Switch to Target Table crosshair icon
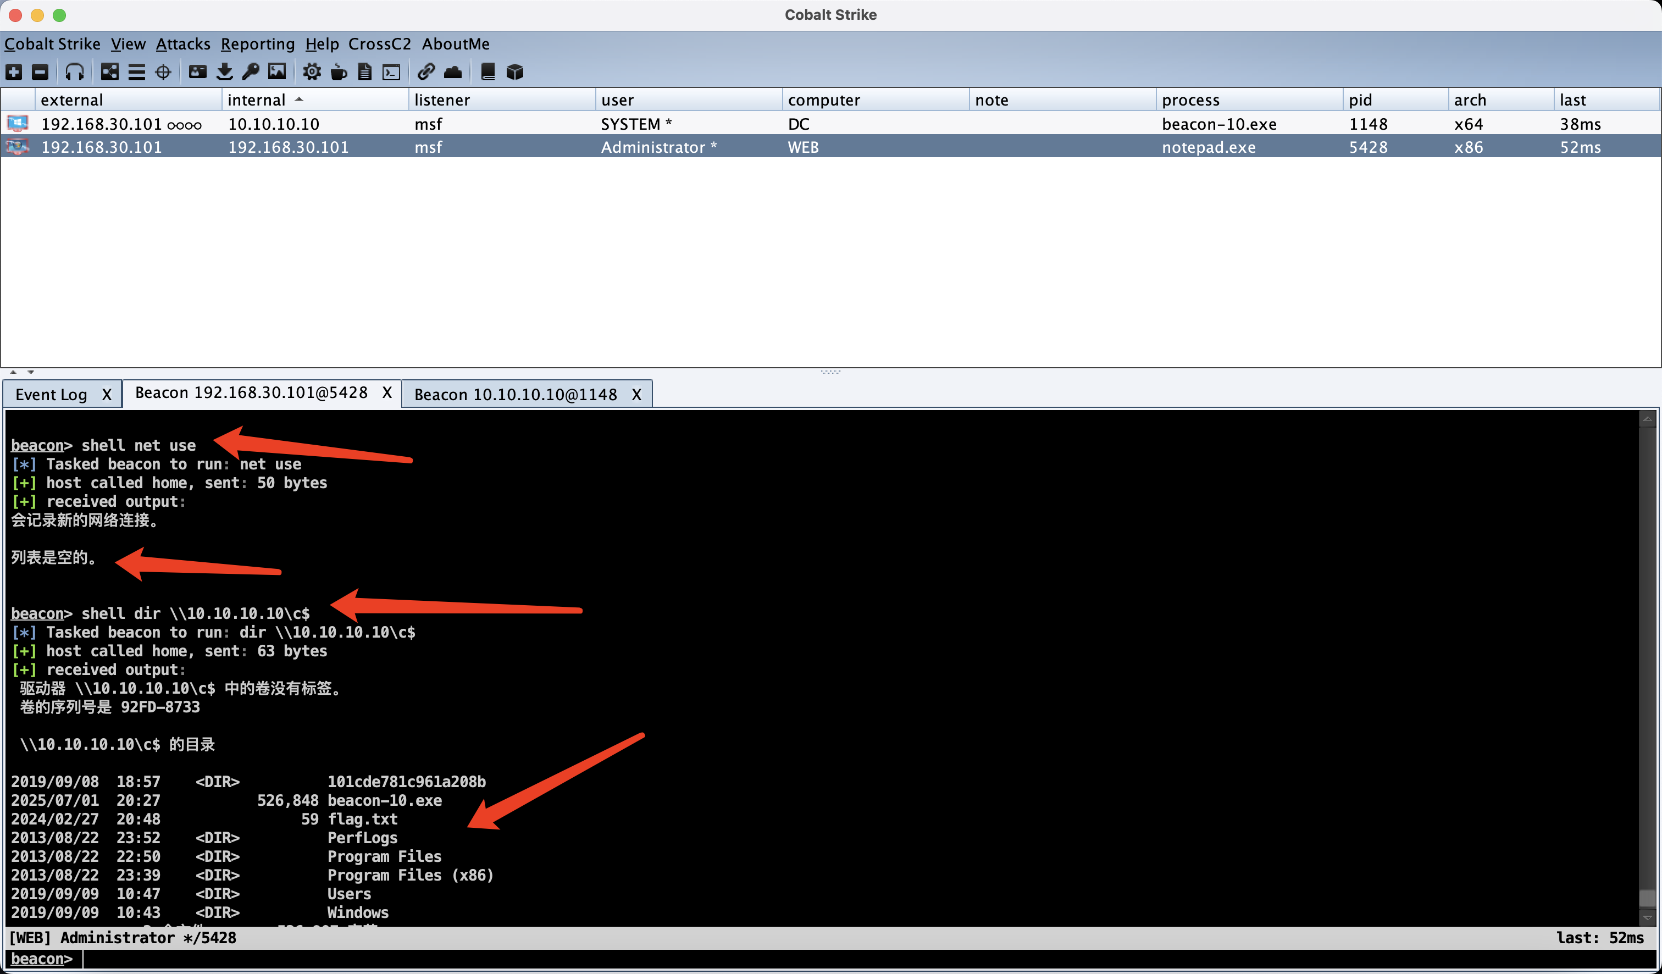 pos(163,72)
